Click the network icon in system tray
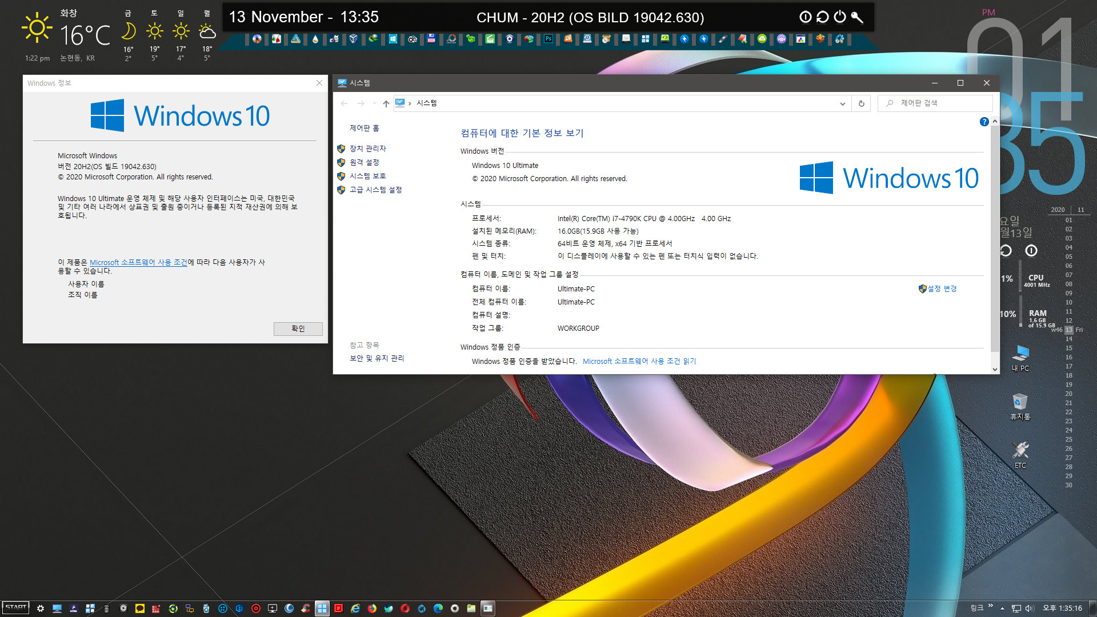The image size is (1097, 617). 1016,608
